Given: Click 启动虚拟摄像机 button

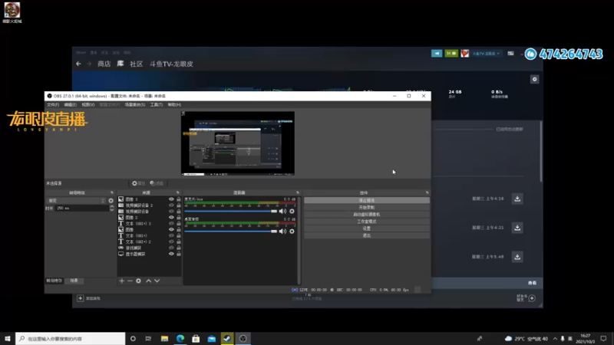Looking at the screenshot, I should [367, 215].
